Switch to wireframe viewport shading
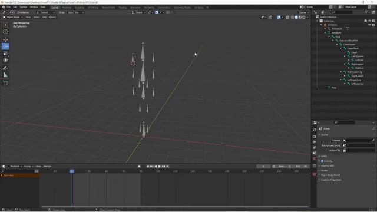The width and height of the screenshot is (377, 212). [292, 17]
